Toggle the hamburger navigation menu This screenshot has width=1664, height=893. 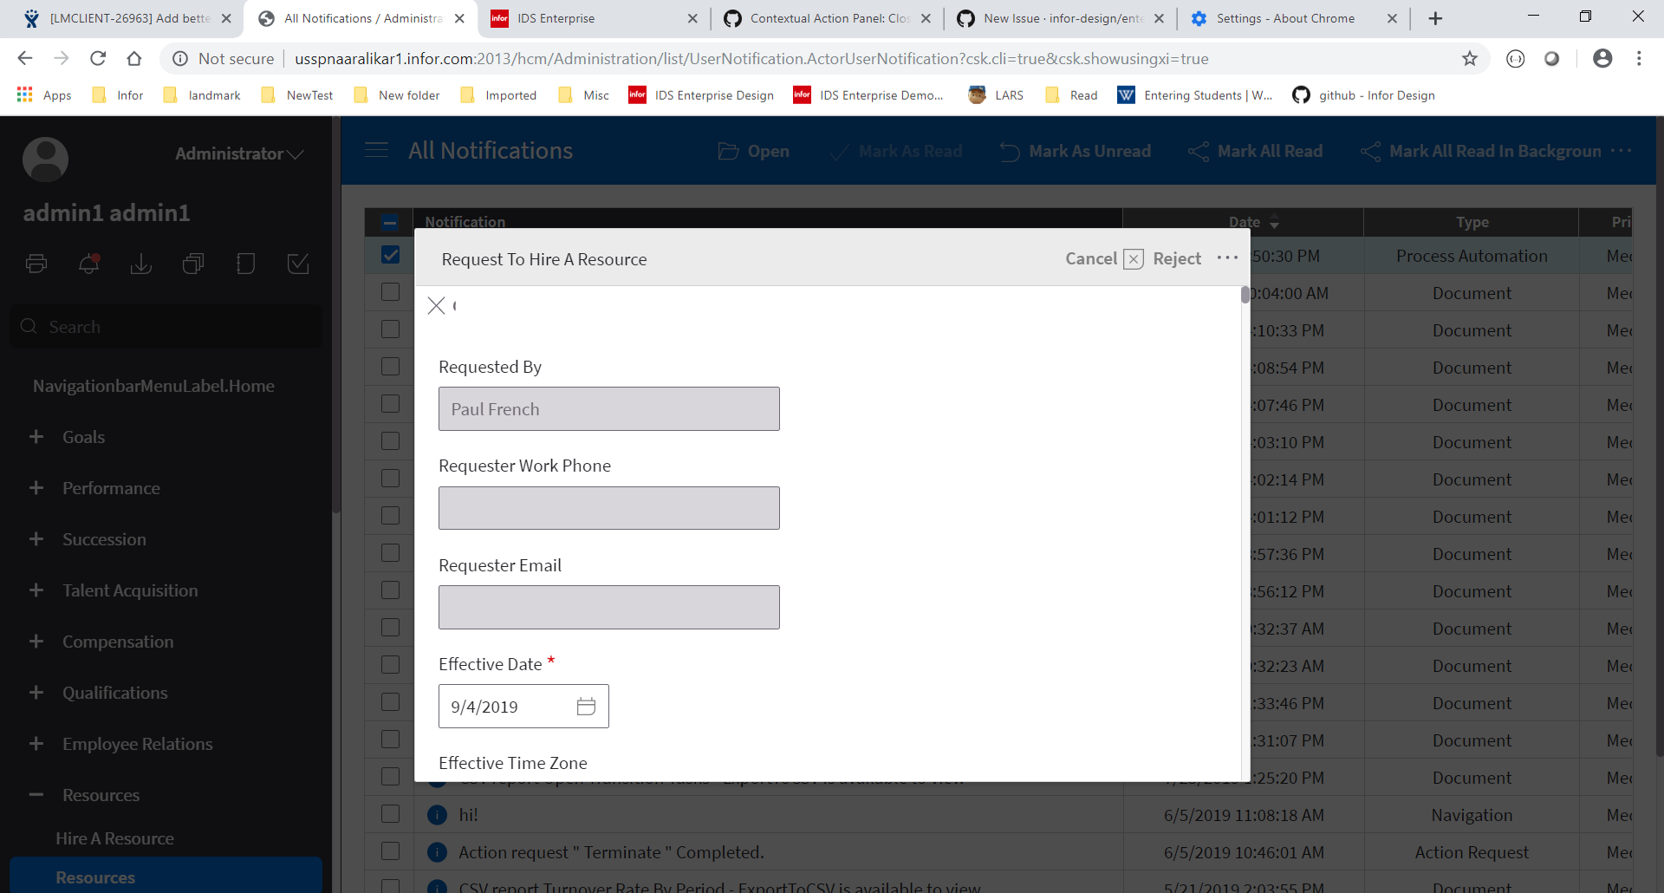point(376,150)
